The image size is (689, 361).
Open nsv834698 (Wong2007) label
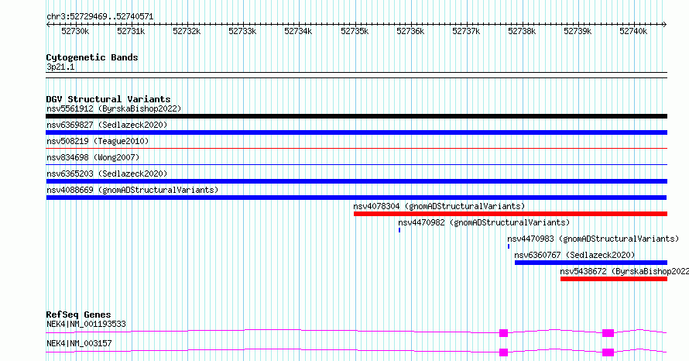(x=93, y=157)
